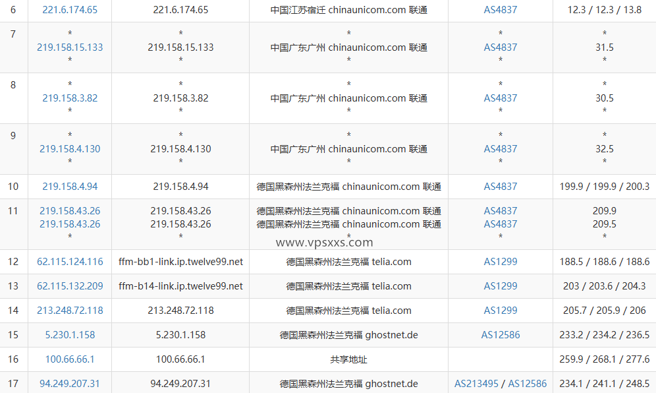The height and width of the screenshot is (393, 656).
Task: Select hostname cell 221.6.174.65
Action: [x=180, y=10]
